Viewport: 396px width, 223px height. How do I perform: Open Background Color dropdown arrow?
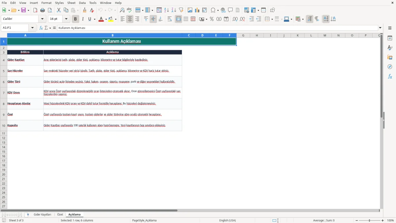click(116, 19)
